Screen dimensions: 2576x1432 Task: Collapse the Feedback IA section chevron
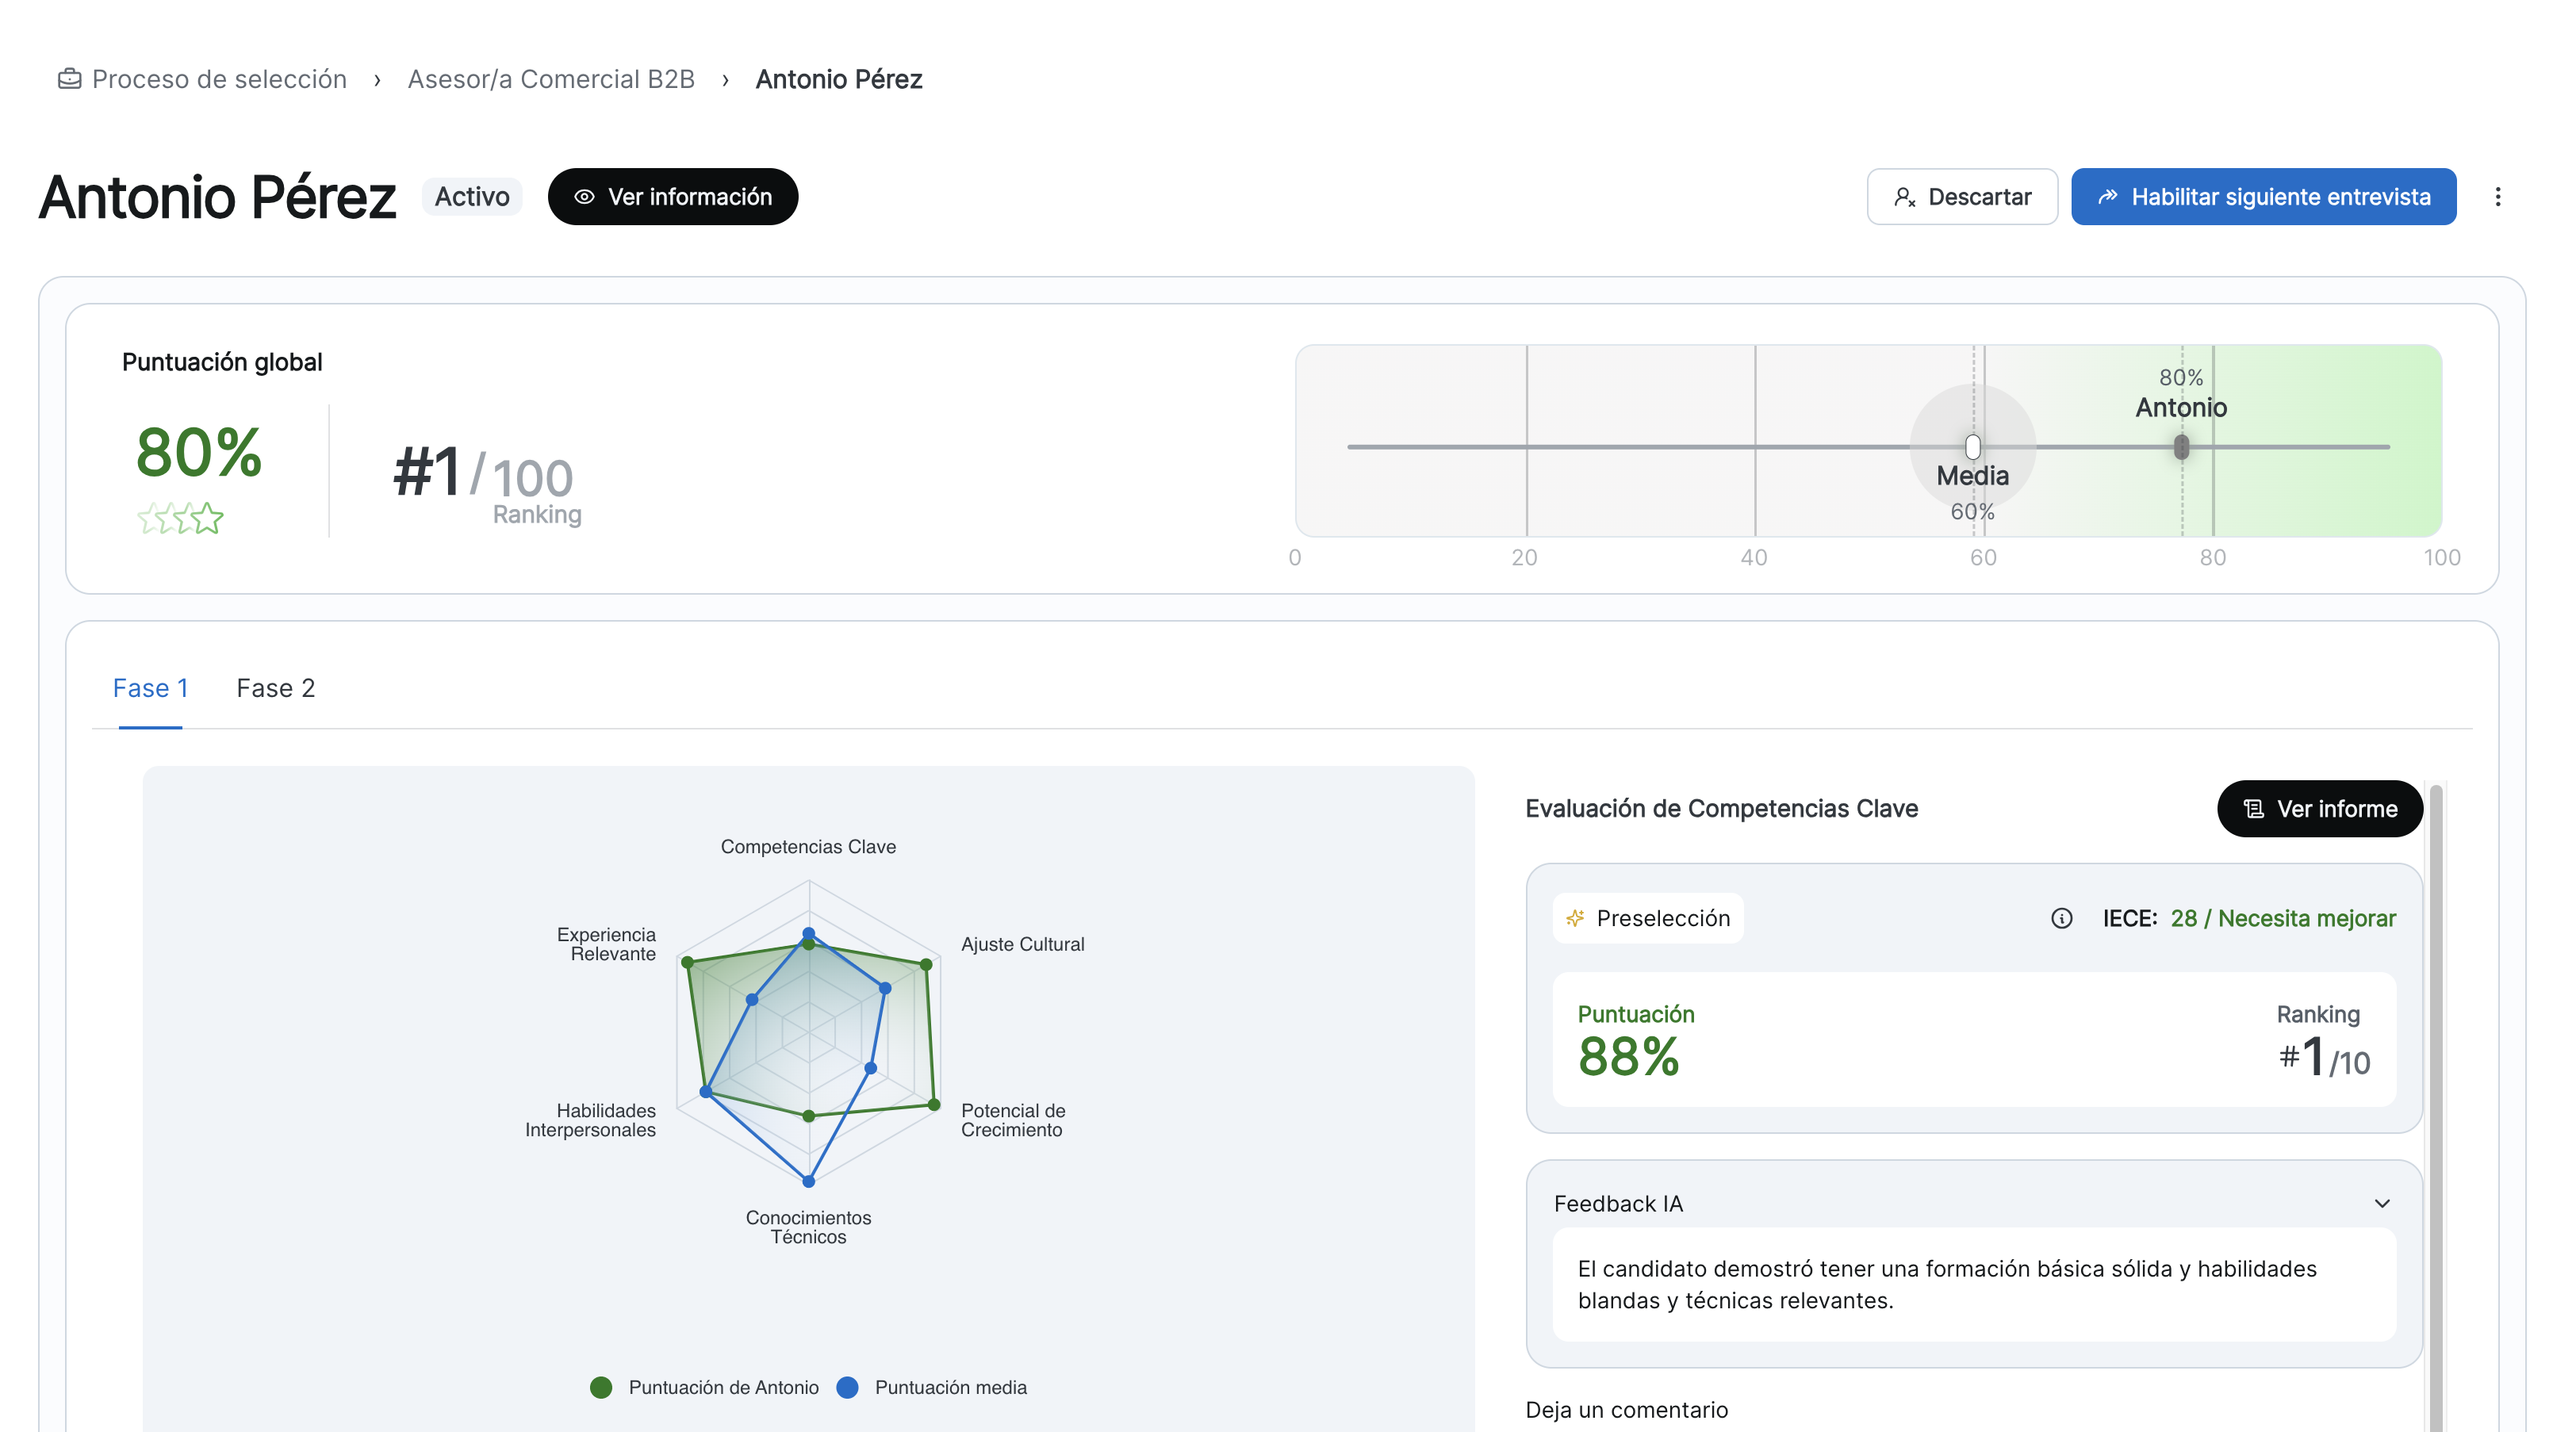point(2382,1203)
